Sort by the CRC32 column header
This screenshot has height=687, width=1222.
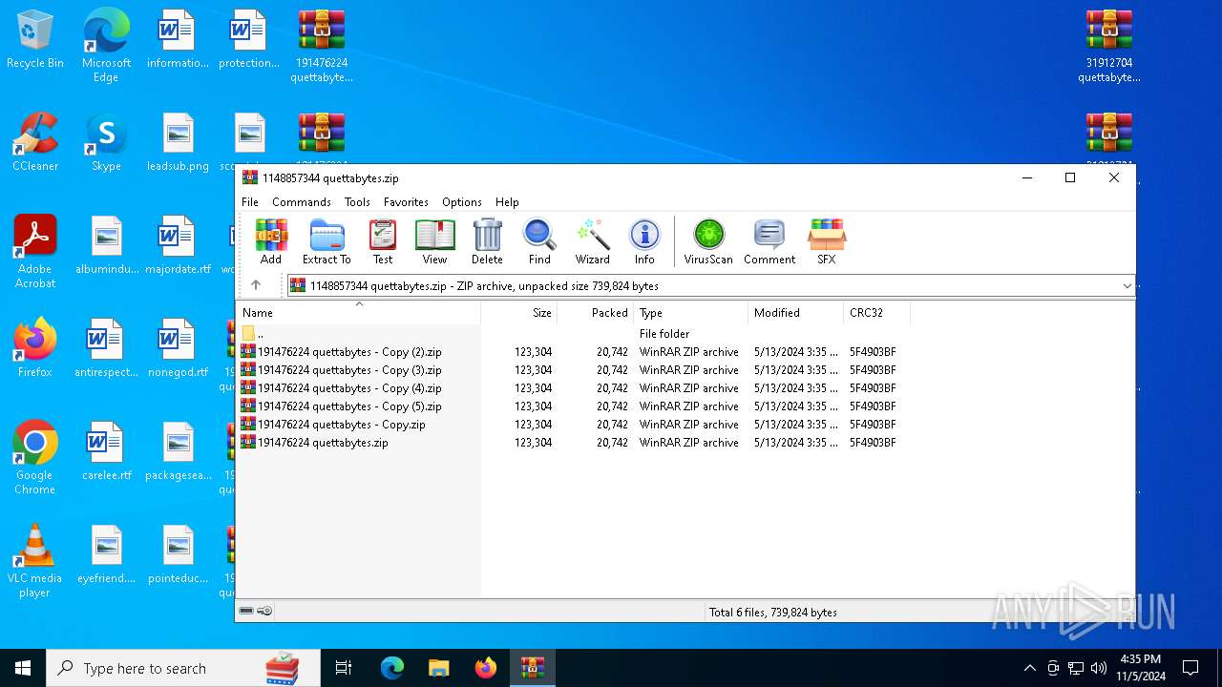tap(877, 313)
